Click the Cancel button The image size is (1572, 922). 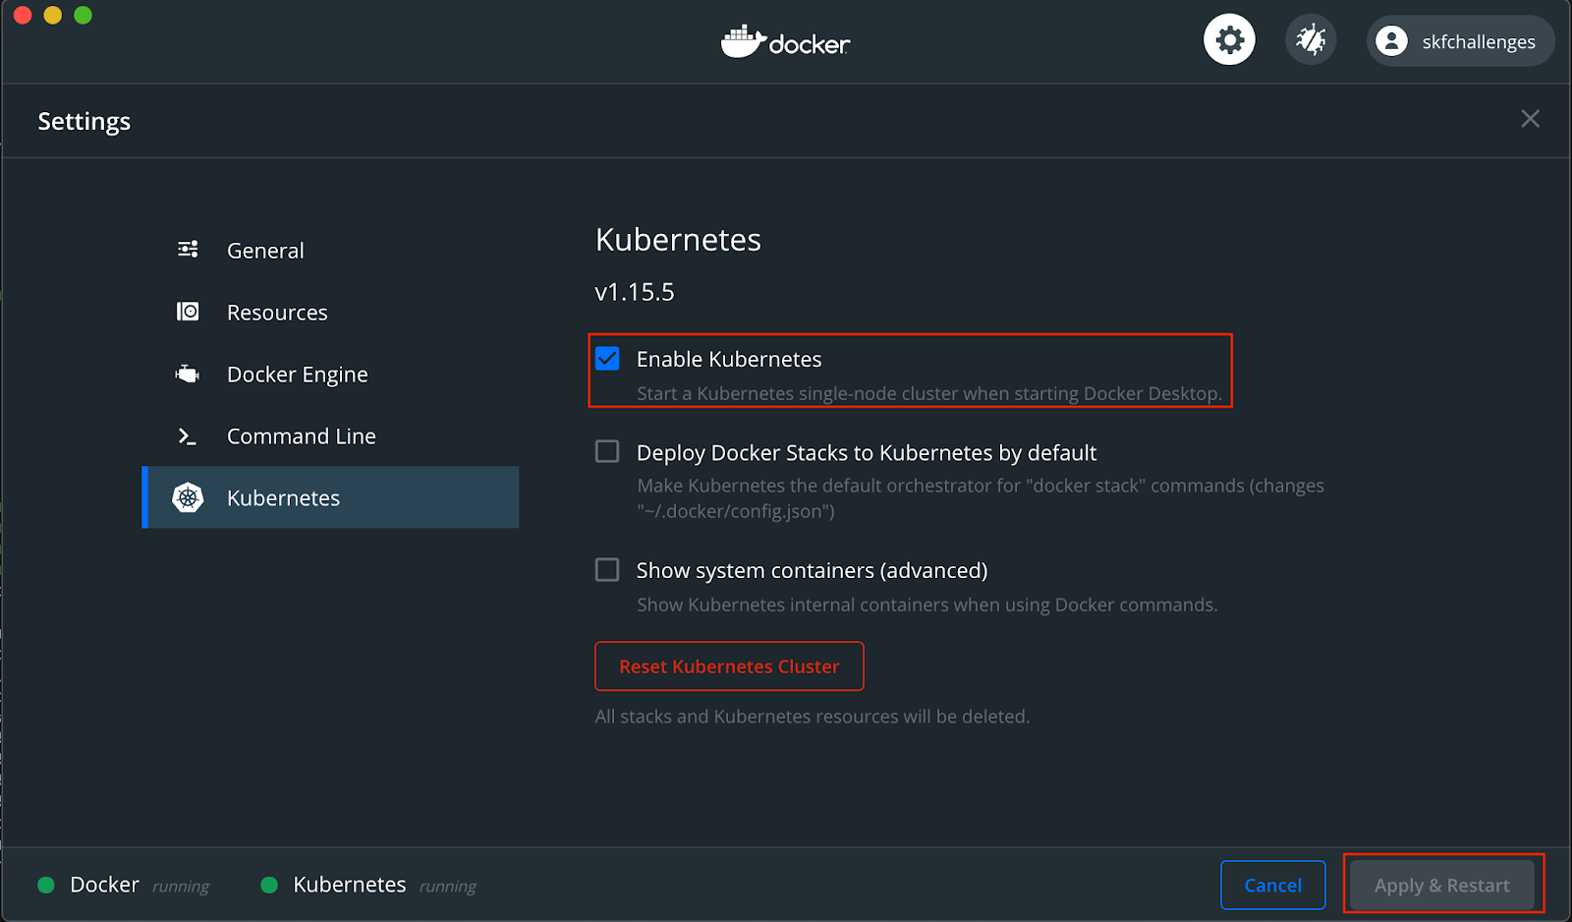[1273, 886]
